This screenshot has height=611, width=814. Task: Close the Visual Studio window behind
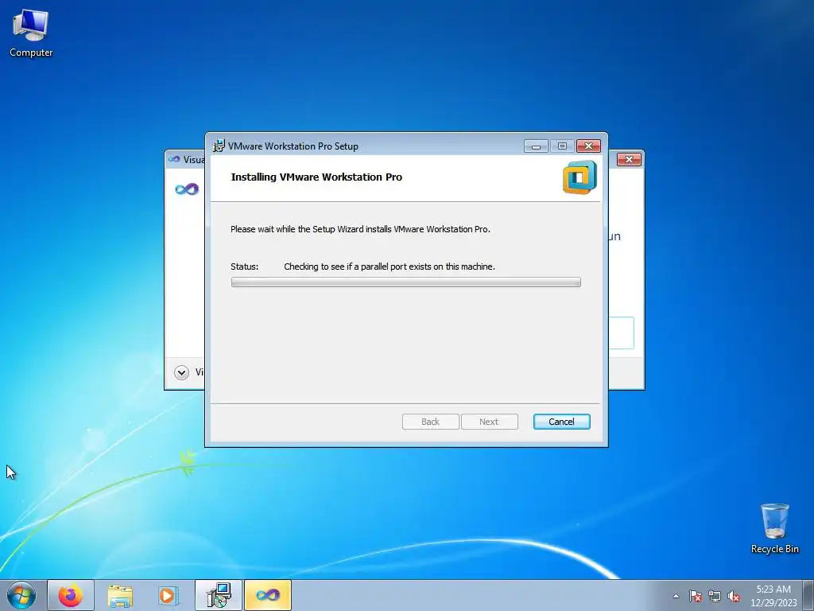click(x=630, y=159)
